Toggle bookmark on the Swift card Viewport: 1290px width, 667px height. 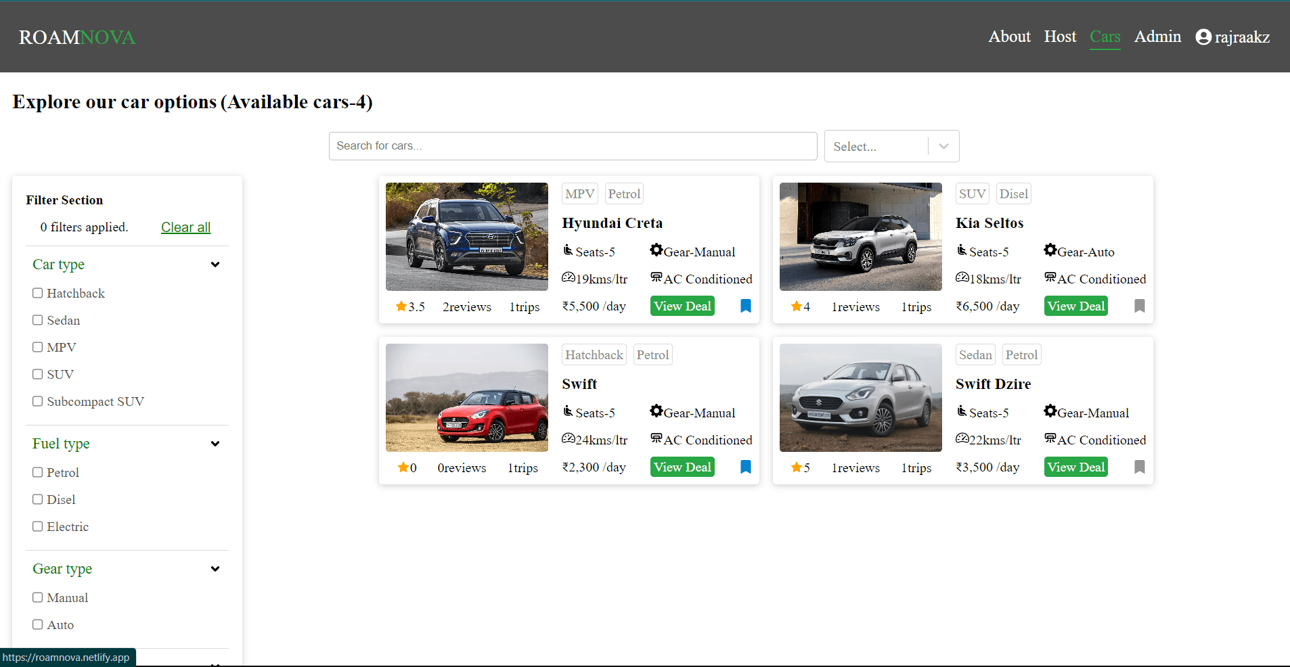click(745, 467)
